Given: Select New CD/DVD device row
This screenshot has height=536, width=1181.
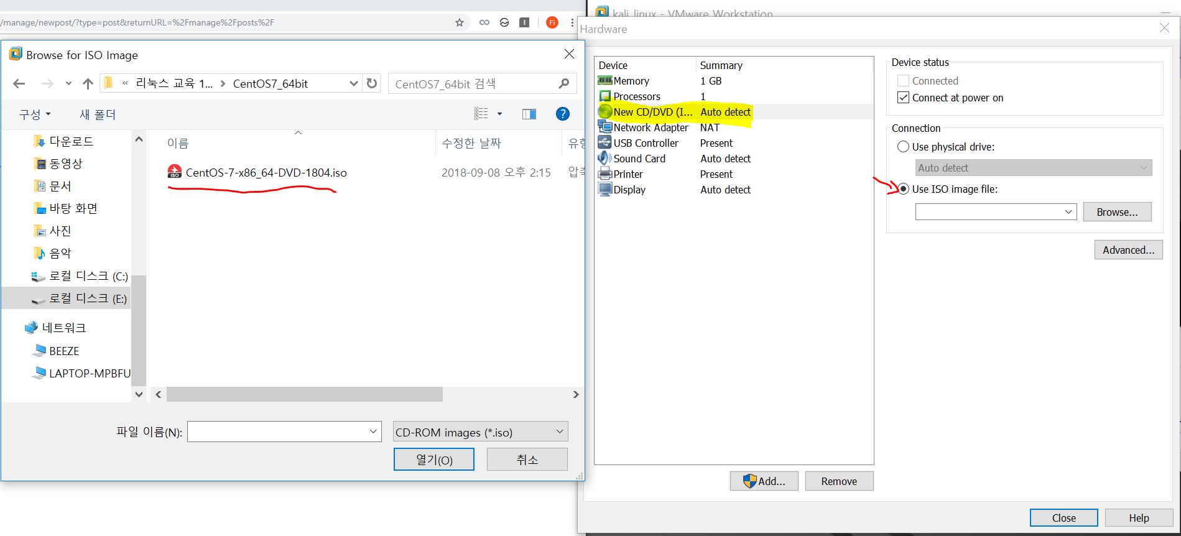Looking at the screenshot, I should 734,112.
